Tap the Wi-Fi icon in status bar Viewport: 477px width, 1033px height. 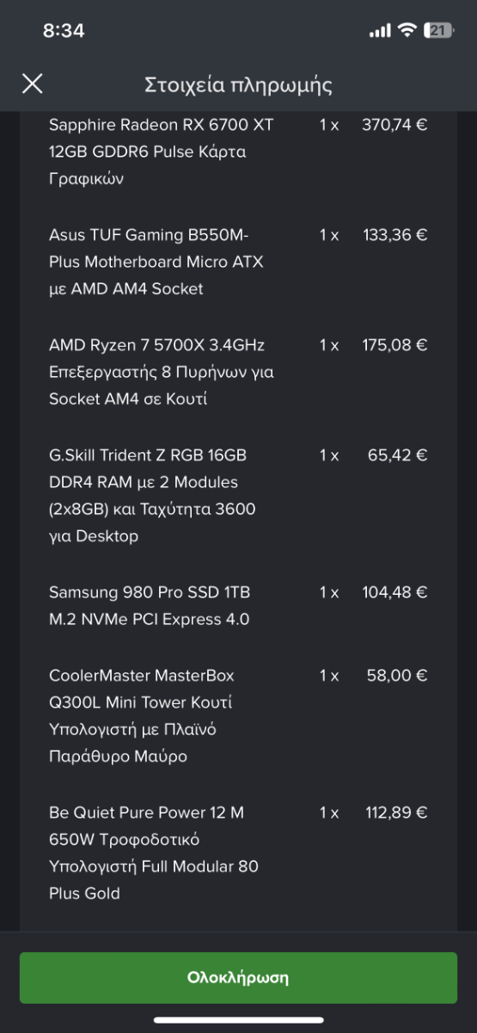pos(407,30)
